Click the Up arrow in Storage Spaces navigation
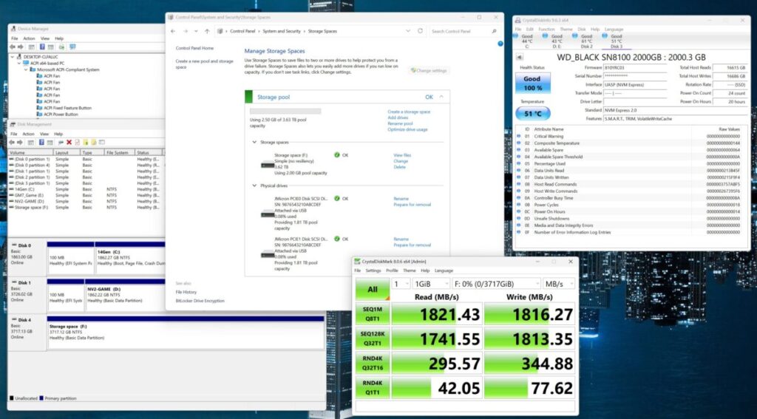757x419 pixels. point(207,31)
